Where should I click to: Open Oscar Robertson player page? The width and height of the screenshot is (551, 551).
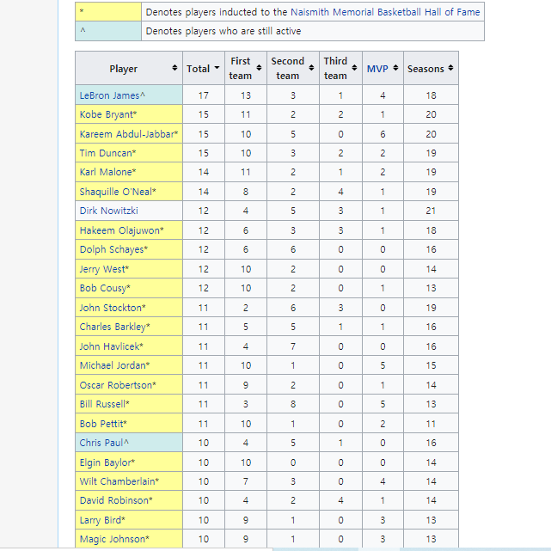[116, 385]
